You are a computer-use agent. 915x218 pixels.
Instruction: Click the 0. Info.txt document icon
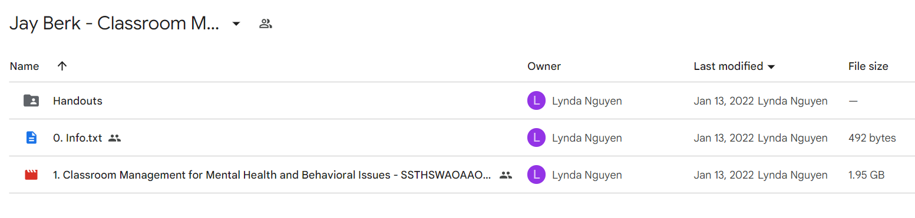coord(31,138)
